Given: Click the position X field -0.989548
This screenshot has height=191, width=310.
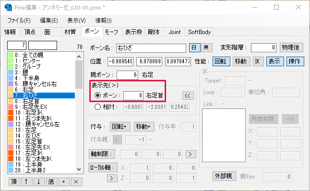Looking at the screenshot, I should tap(120, 61).
